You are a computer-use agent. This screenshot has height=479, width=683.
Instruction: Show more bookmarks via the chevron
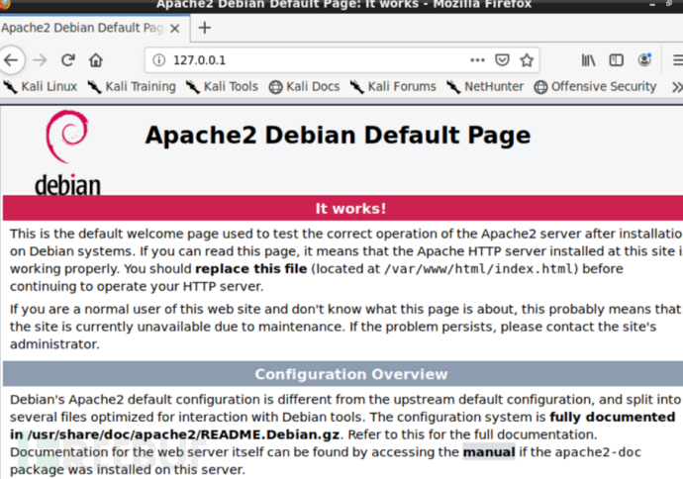(x=676, y=87)
